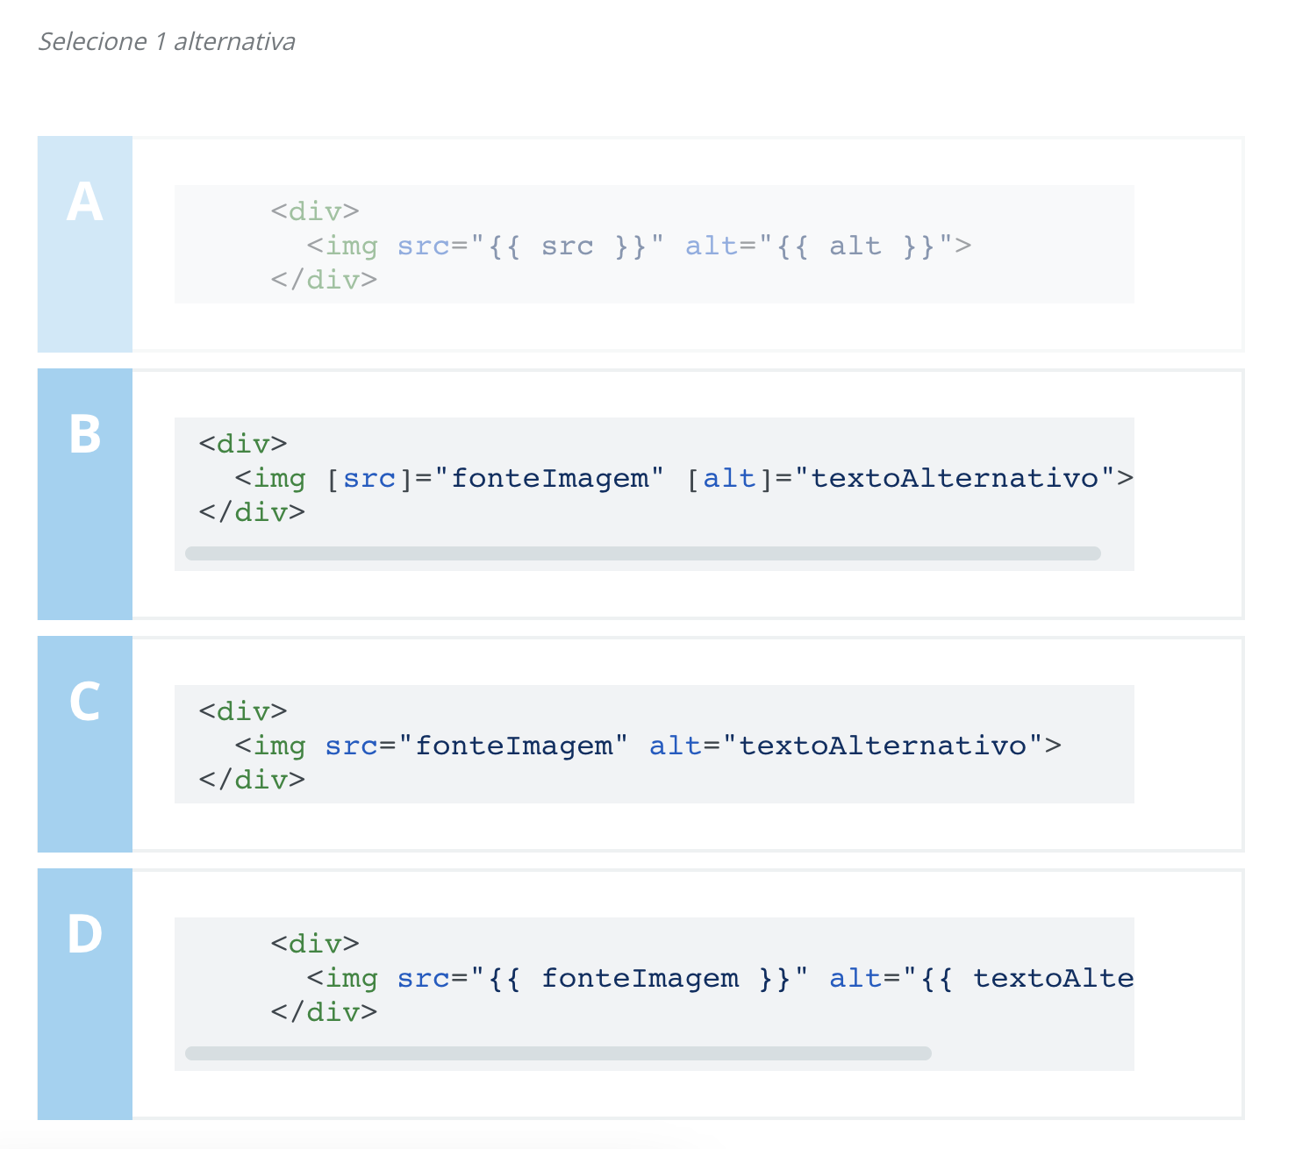Click alt="{{ alt }}" attribute in option A
Image resolution: width=1295 pixels, height=1149 pixels.
pos(819,246)
